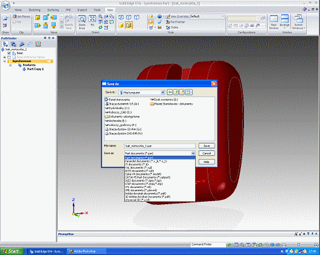The height and width of the screenshot is (255, 320).
Task: Select 'Roboczy_CAD (D:)' in the file list
Action: (x=119, y=112)
